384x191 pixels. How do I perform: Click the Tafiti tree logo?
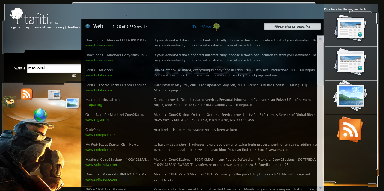coord(16,16)
